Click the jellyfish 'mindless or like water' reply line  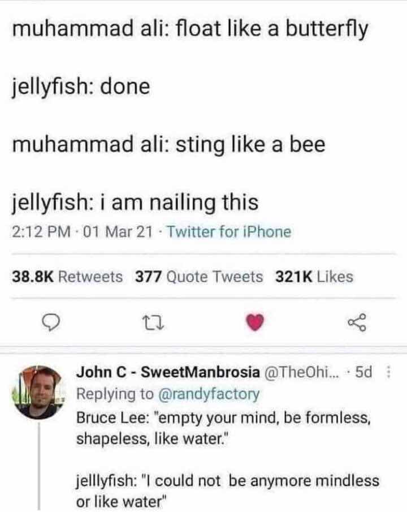pos(228,491)
